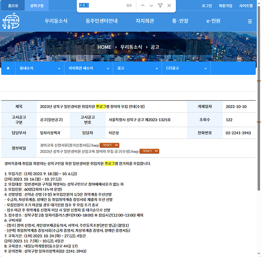Click the notice title text in 제목 row
Screen dimensions: 261x257
(92, 106)
